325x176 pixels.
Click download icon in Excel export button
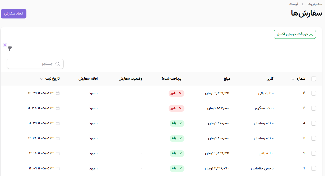311,34
